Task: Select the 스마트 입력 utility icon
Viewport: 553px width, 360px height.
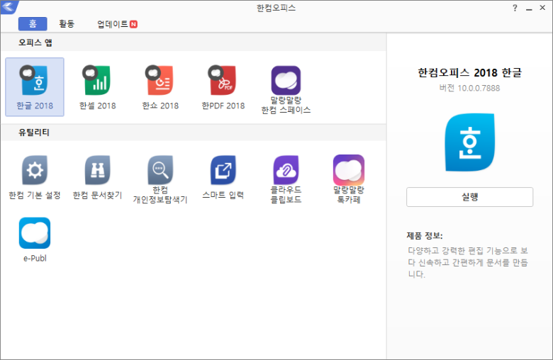Action: [223, 177]
